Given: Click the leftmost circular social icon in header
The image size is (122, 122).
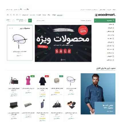Looking at the screenshot, I should 8,15.
